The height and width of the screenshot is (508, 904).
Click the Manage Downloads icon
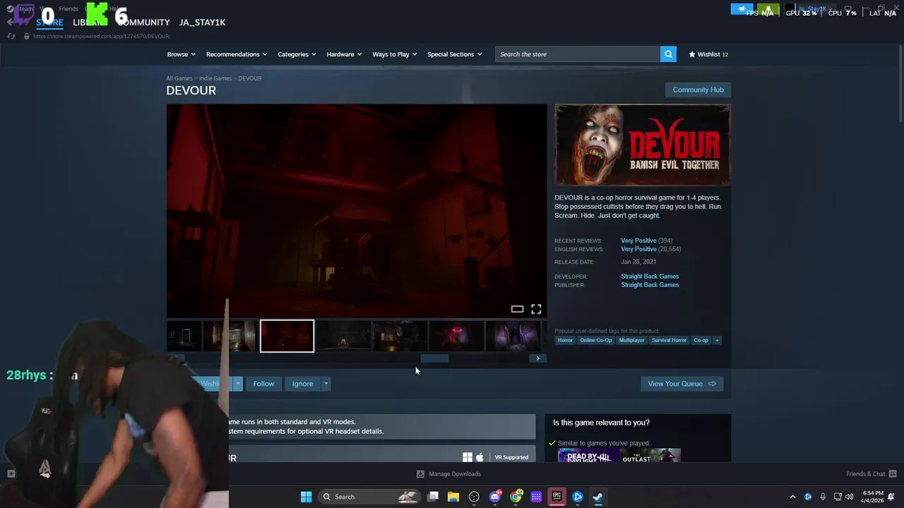420,474
